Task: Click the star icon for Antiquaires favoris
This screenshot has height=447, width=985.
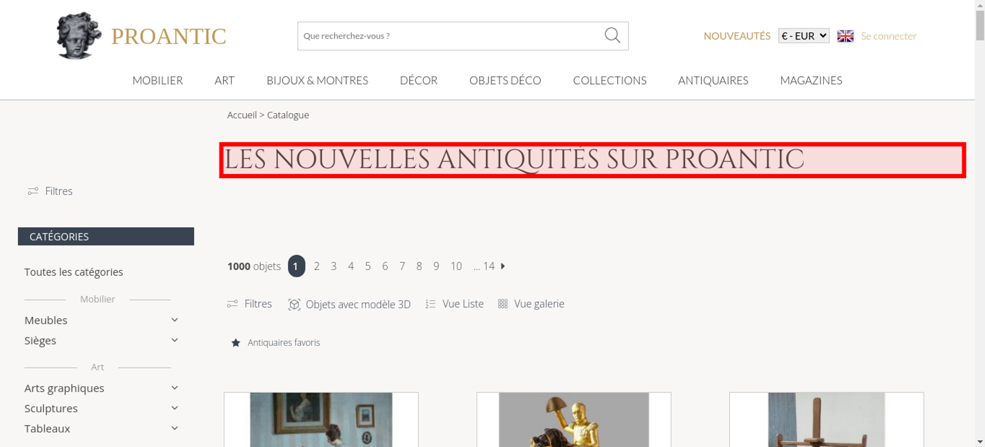Action: [236, 343]
